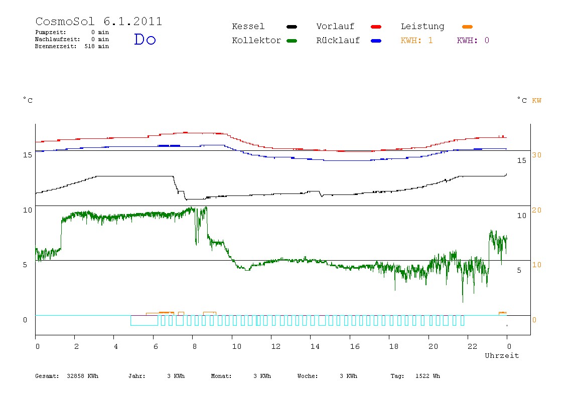Click the "Woche:" footer label
This screenshot has width=576, height=407.
pos(308,376)
